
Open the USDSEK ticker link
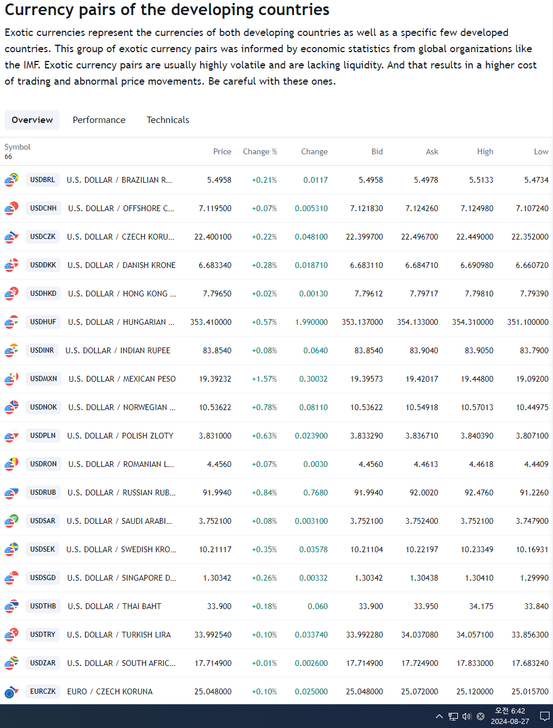(43, 549)
